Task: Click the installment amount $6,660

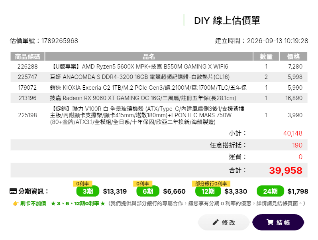Action: point(174,191)
